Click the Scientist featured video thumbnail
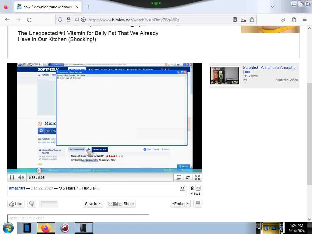The width and height of the screenshot is (312, 234). (225, 76)
